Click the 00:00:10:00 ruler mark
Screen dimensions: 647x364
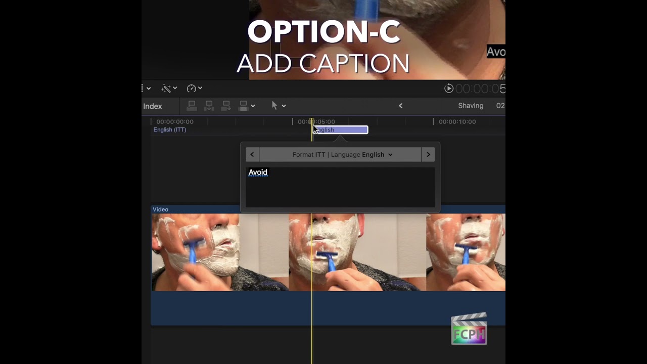[457, 122]
